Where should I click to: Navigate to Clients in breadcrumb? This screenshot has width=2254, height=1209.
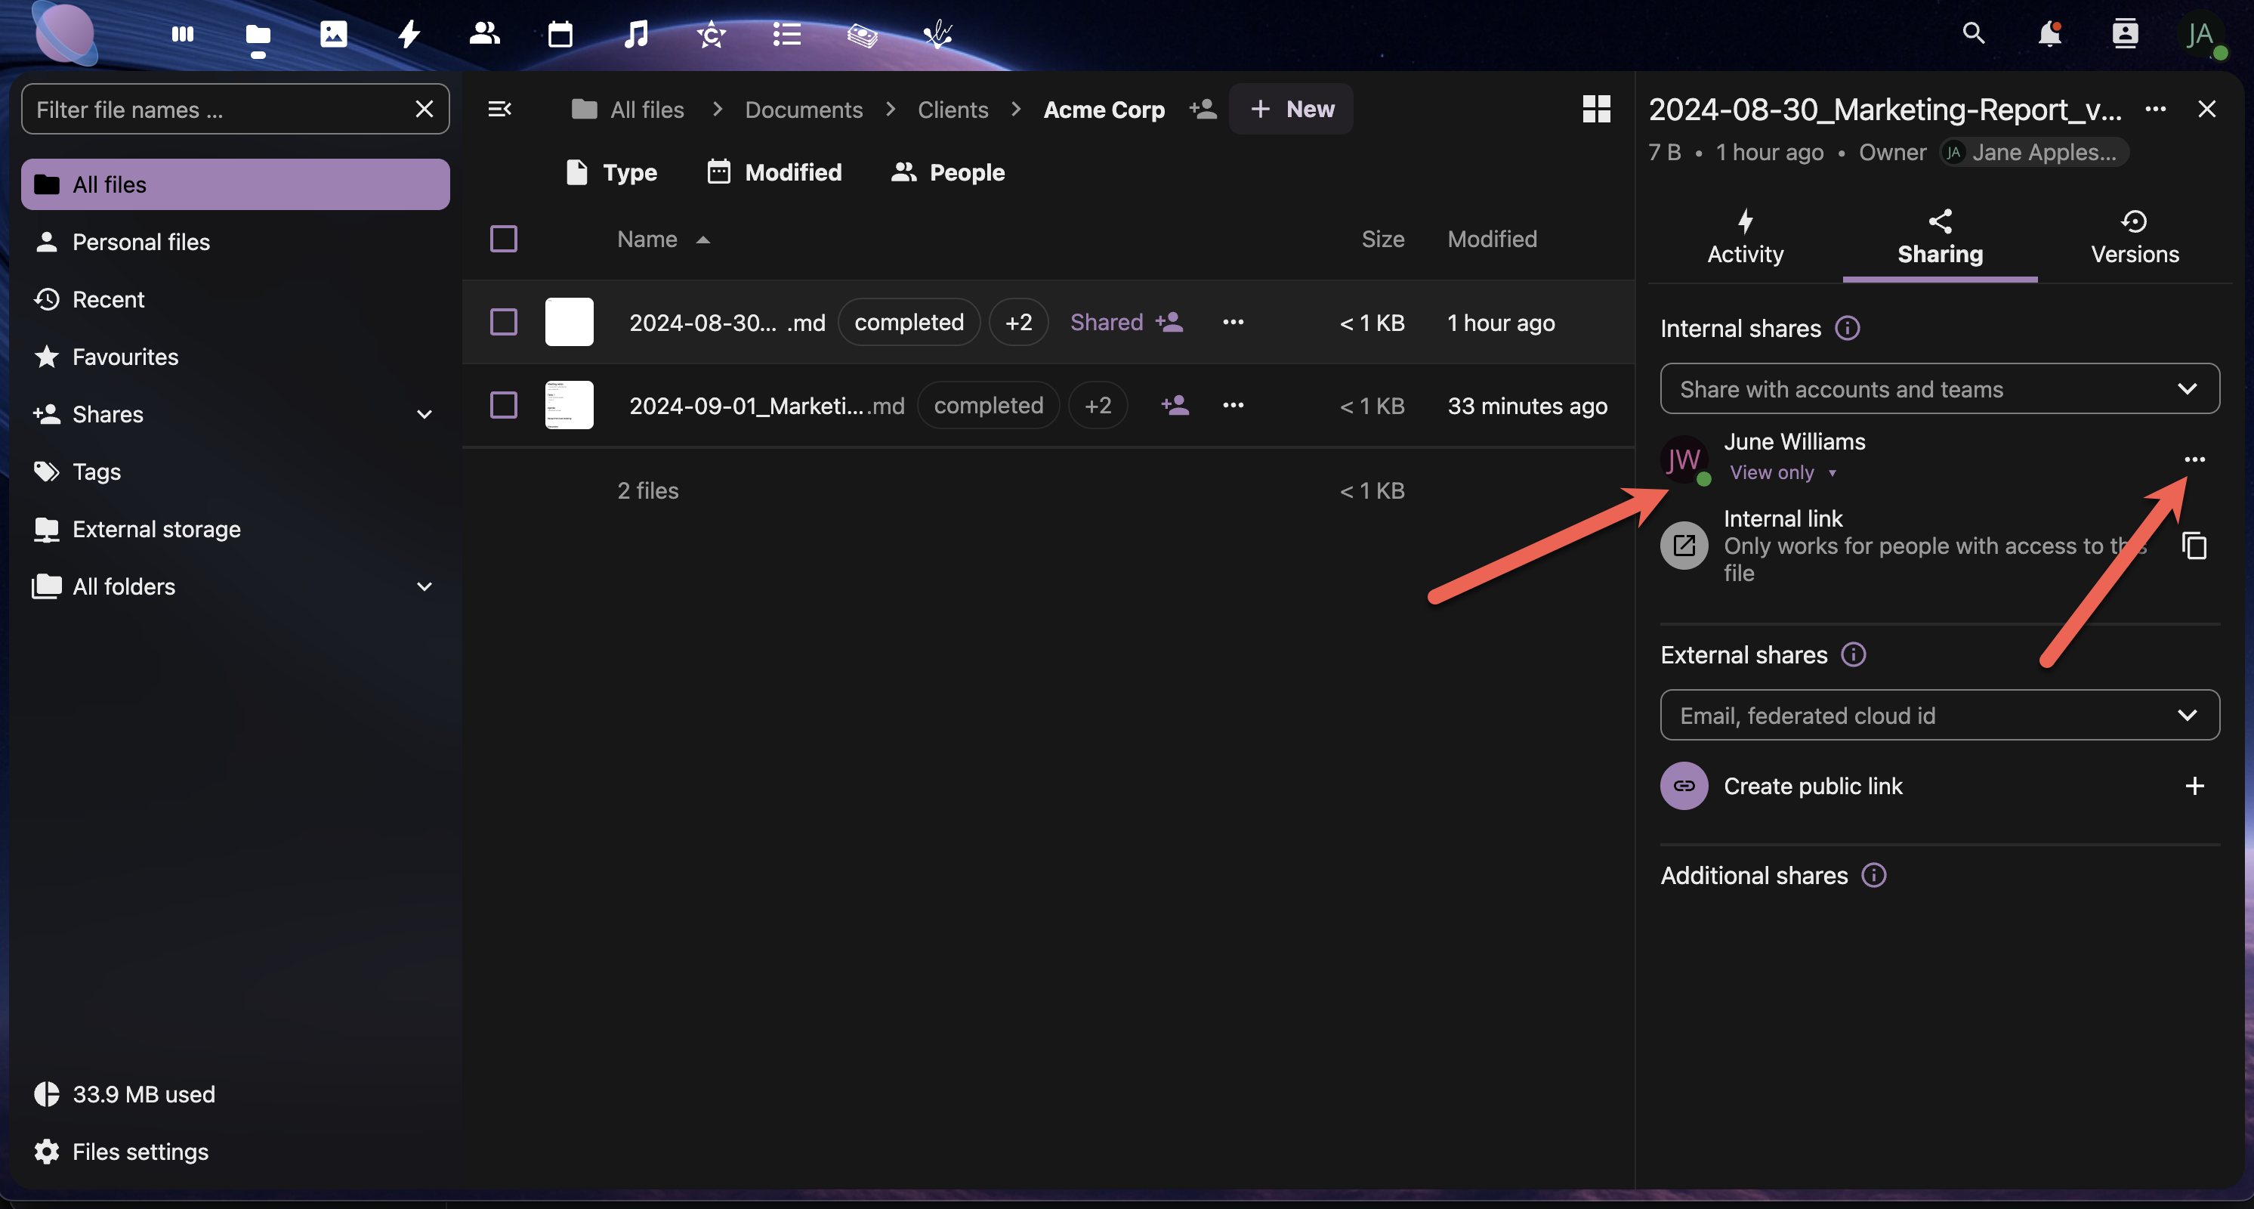pyautogui.click(x=952, y=110)
